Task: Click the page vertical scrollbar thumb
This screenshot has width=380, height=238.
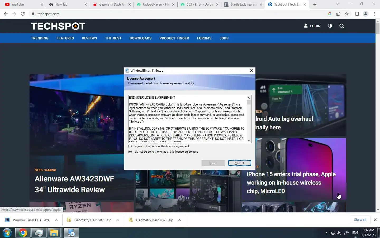Action: [378, 28]
